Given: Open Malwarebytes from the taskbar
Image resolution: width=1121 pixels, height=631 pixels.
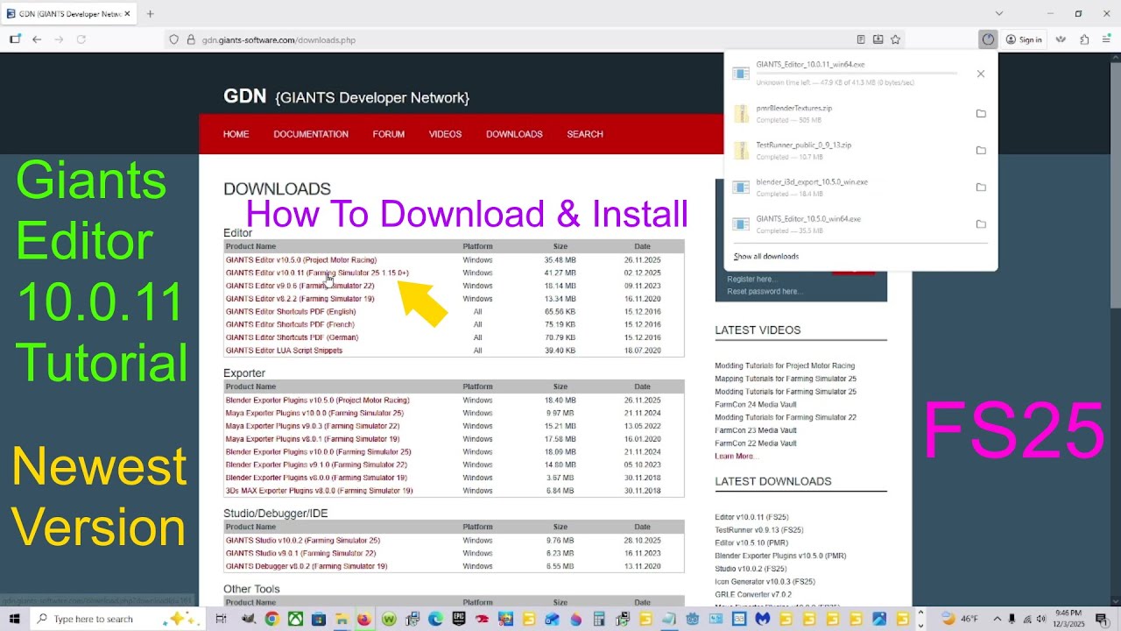Looking at the screenshot, I should [x=763, y=619].
